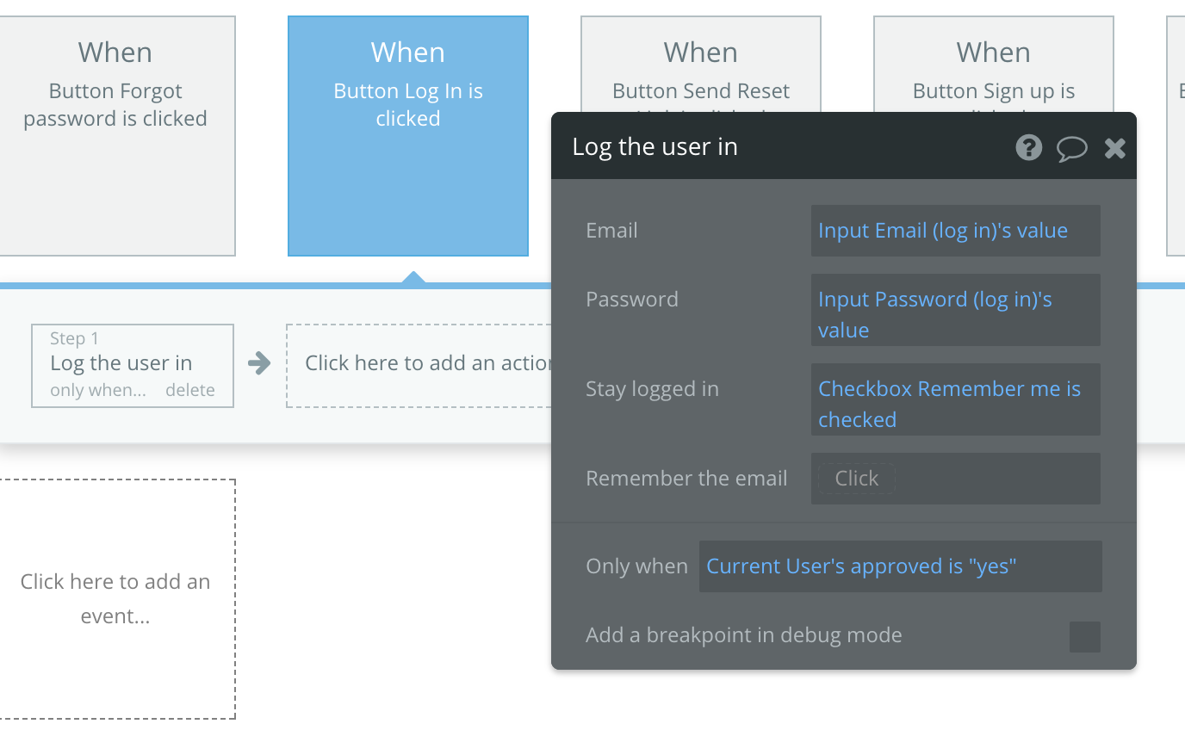Screen dimensions: 1185x730
Task: Click the Log the user in title bar
Action: coord(844,146)
